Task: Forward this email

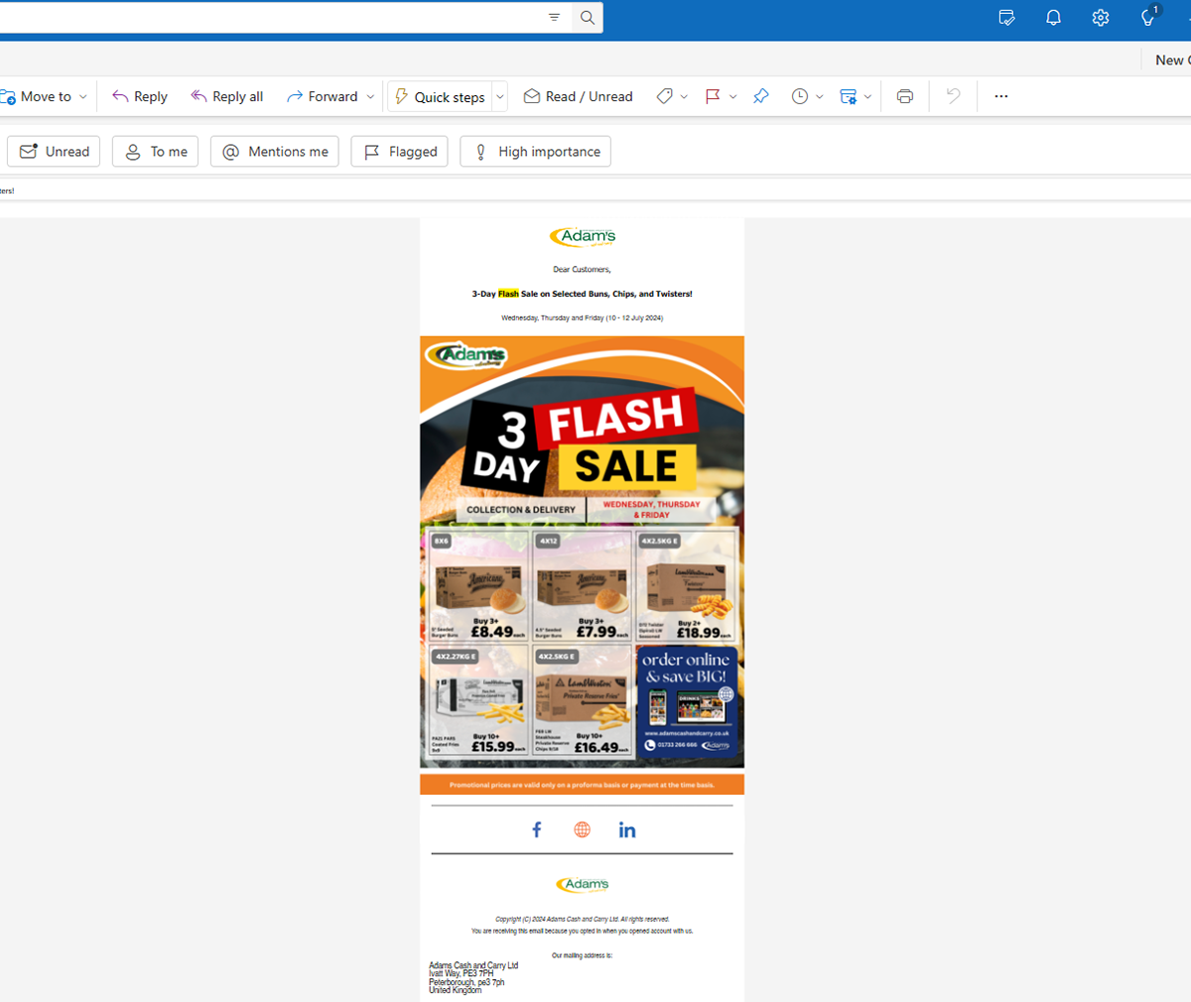Action: 322,96
